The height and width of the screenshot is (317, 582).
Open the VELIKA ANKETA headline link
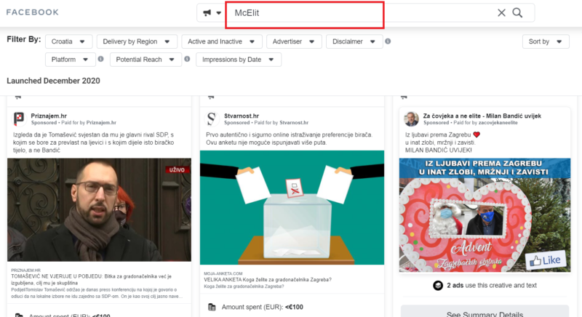[268, 279]
